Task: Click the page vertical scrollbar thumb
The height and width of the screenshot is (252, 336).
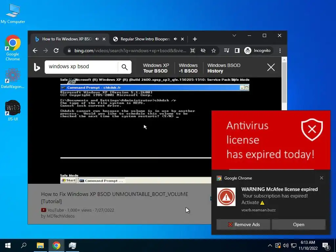Action: coord(284,82)
